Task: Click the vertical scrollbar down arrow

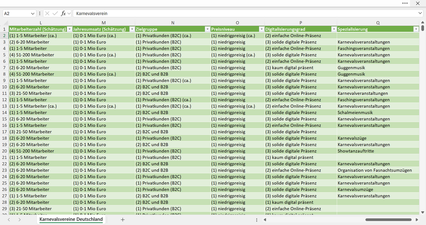Action: pyautogui.click(x=422, y=212)
